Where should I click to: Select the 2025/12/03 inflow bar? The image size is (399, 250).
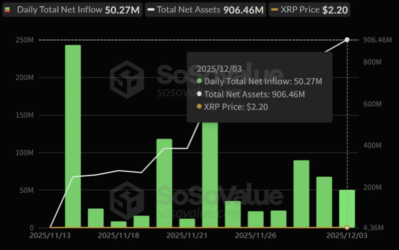coord(347,209)
